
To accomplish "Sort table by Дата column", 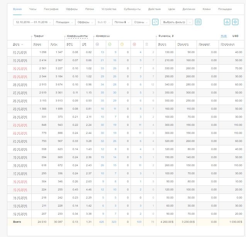I will click(x=16, y=44).
